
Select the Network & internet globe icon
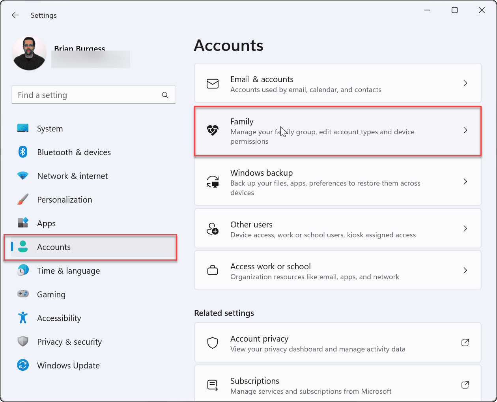tap(23, 176)
